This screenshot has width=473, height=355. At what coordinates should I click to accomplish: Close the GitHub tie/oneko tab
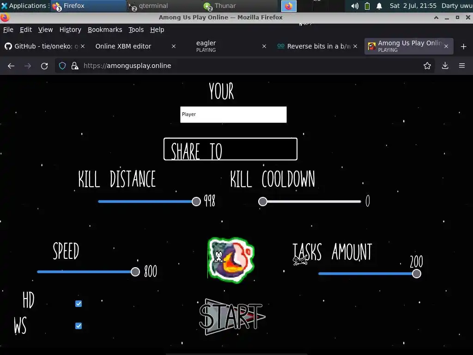[83, 46]
